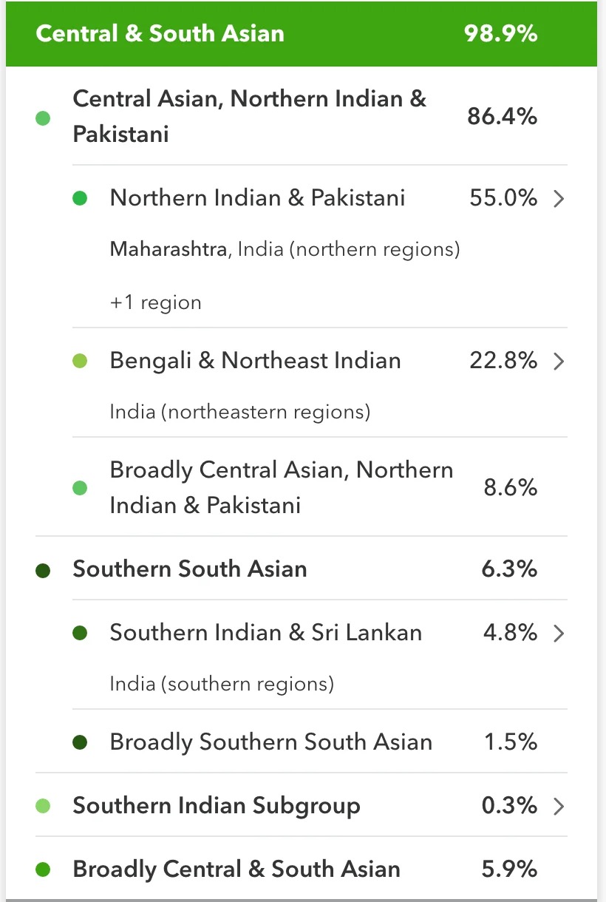606x902 pixels.
Task: Open the Bengali & Northeast Indian label
Action: pyautogui.click(x=256, y=361)
